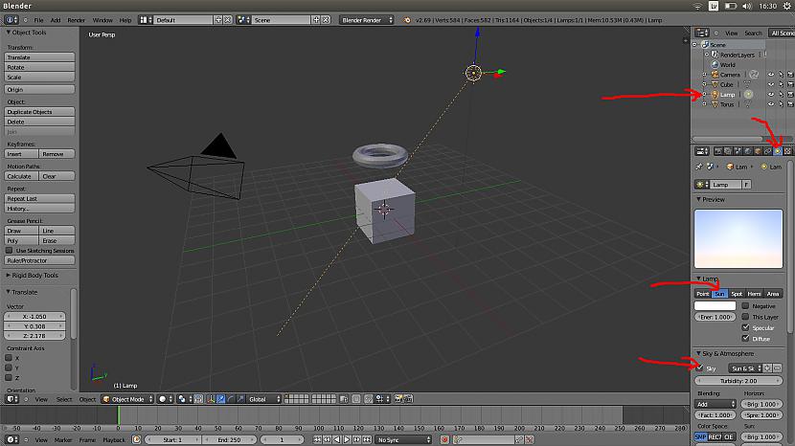Open the World properties tab icon

748,151
